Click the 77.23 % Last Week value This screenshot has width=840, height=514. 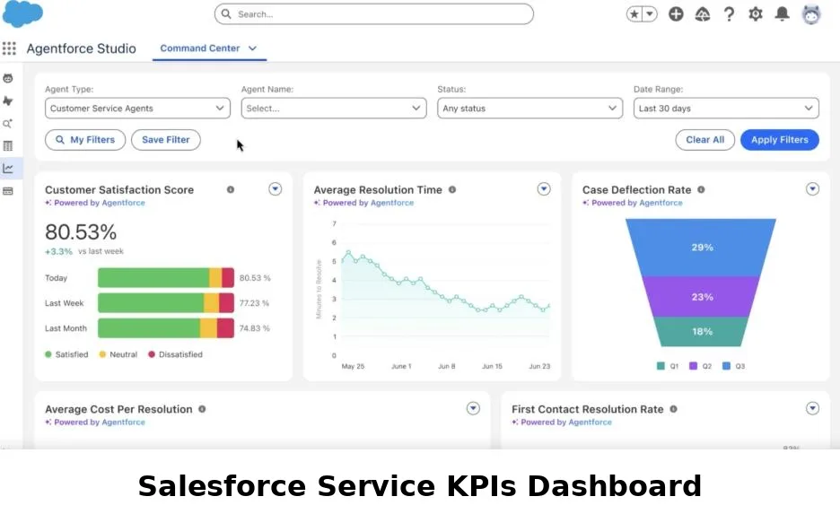point(255,303)
